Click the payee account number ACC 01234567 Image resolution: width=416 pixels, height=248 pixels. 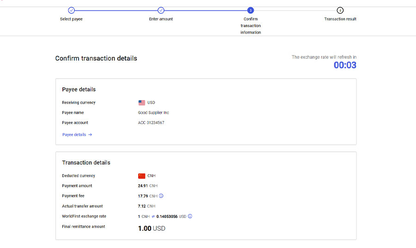pyautogui.click(x=151, y=123)
